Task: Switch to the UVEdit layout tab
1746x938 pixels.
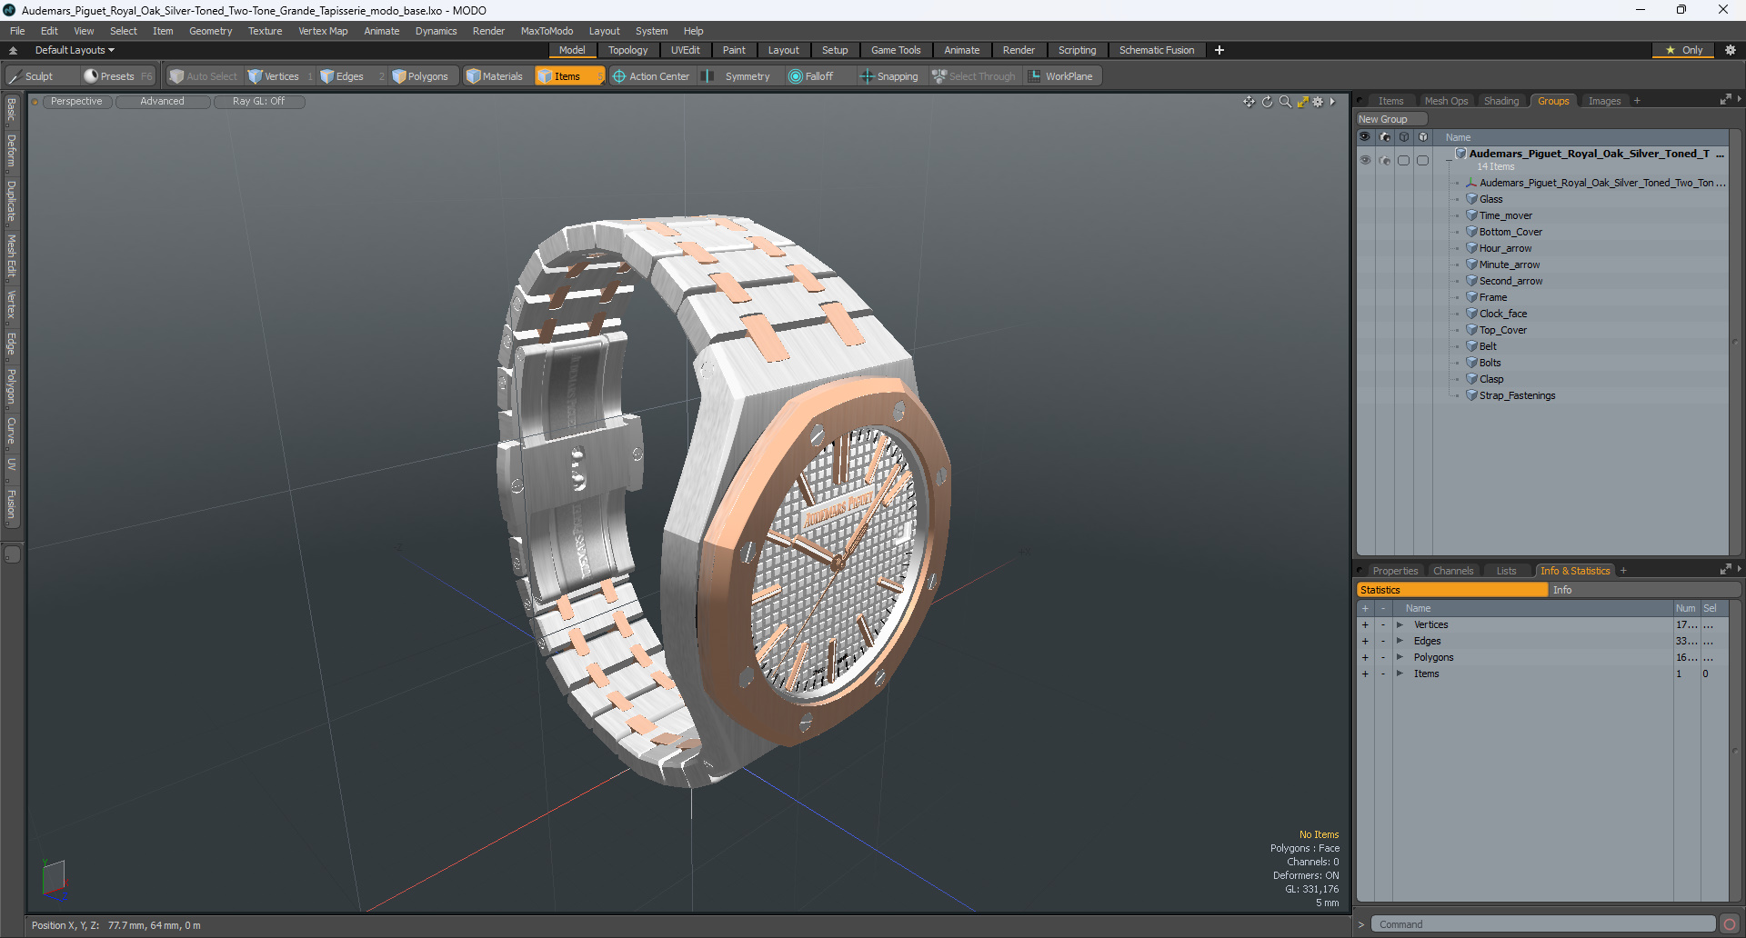Action: tap(685, 50)
